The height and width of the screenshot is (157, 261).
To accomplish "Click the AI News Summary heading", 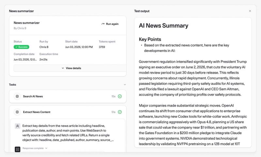I will (x=163, y=26).
